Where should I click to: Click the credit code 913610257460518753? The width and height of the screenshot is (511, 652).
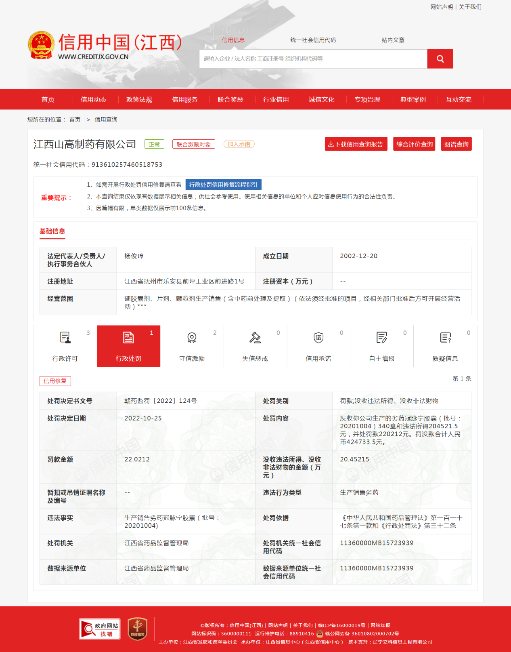click(127, 164)
